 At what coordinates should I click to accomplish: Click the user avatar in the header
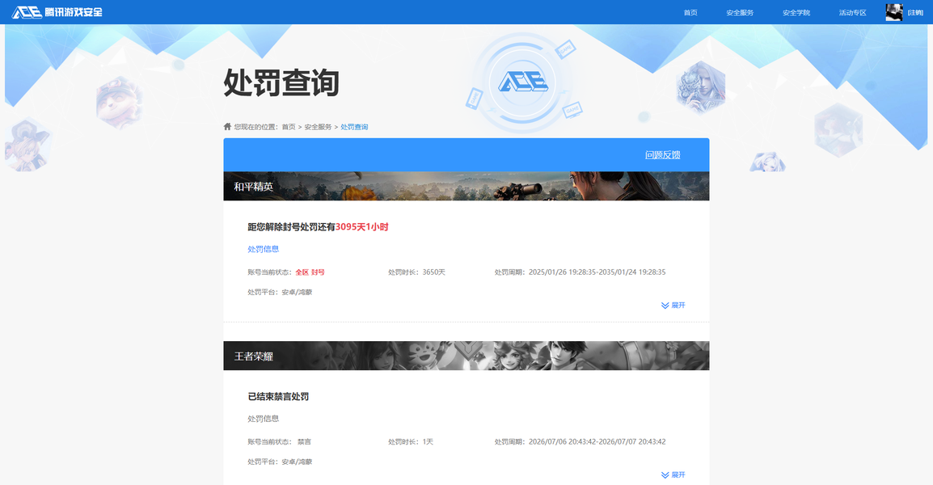coord(893,12)
